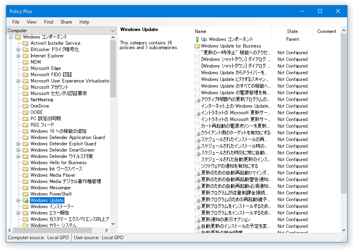Image resolution: width=353 pixels, height=249 pixels.
Task: Click policy icon for クライアント側のターゲットを有効にする
Action: pyautogui.click(x=197, y=133)
